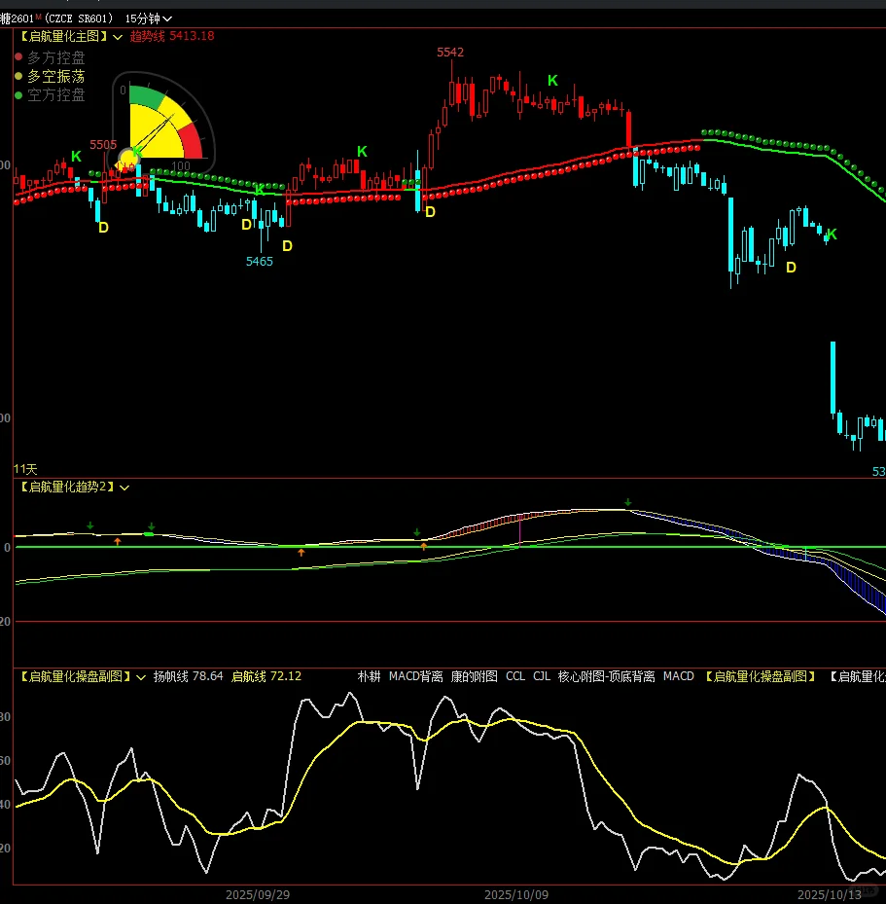Viewport: 886px width, 904px height.
Task: Click the yellow D marker below 5465 low
Action: (287, 246)
